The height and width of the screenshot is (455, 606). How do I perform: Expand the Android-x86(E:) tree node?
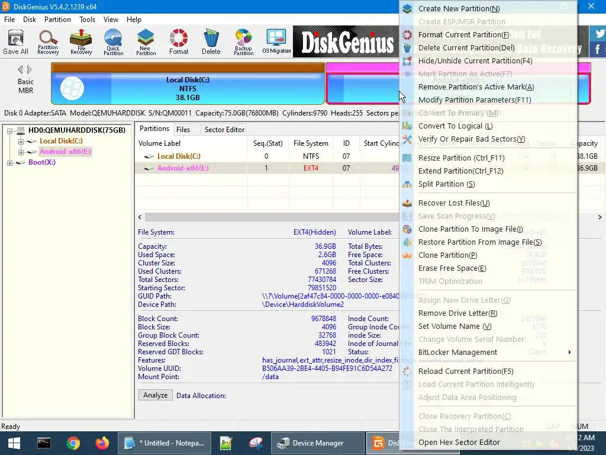click(21, 152)
